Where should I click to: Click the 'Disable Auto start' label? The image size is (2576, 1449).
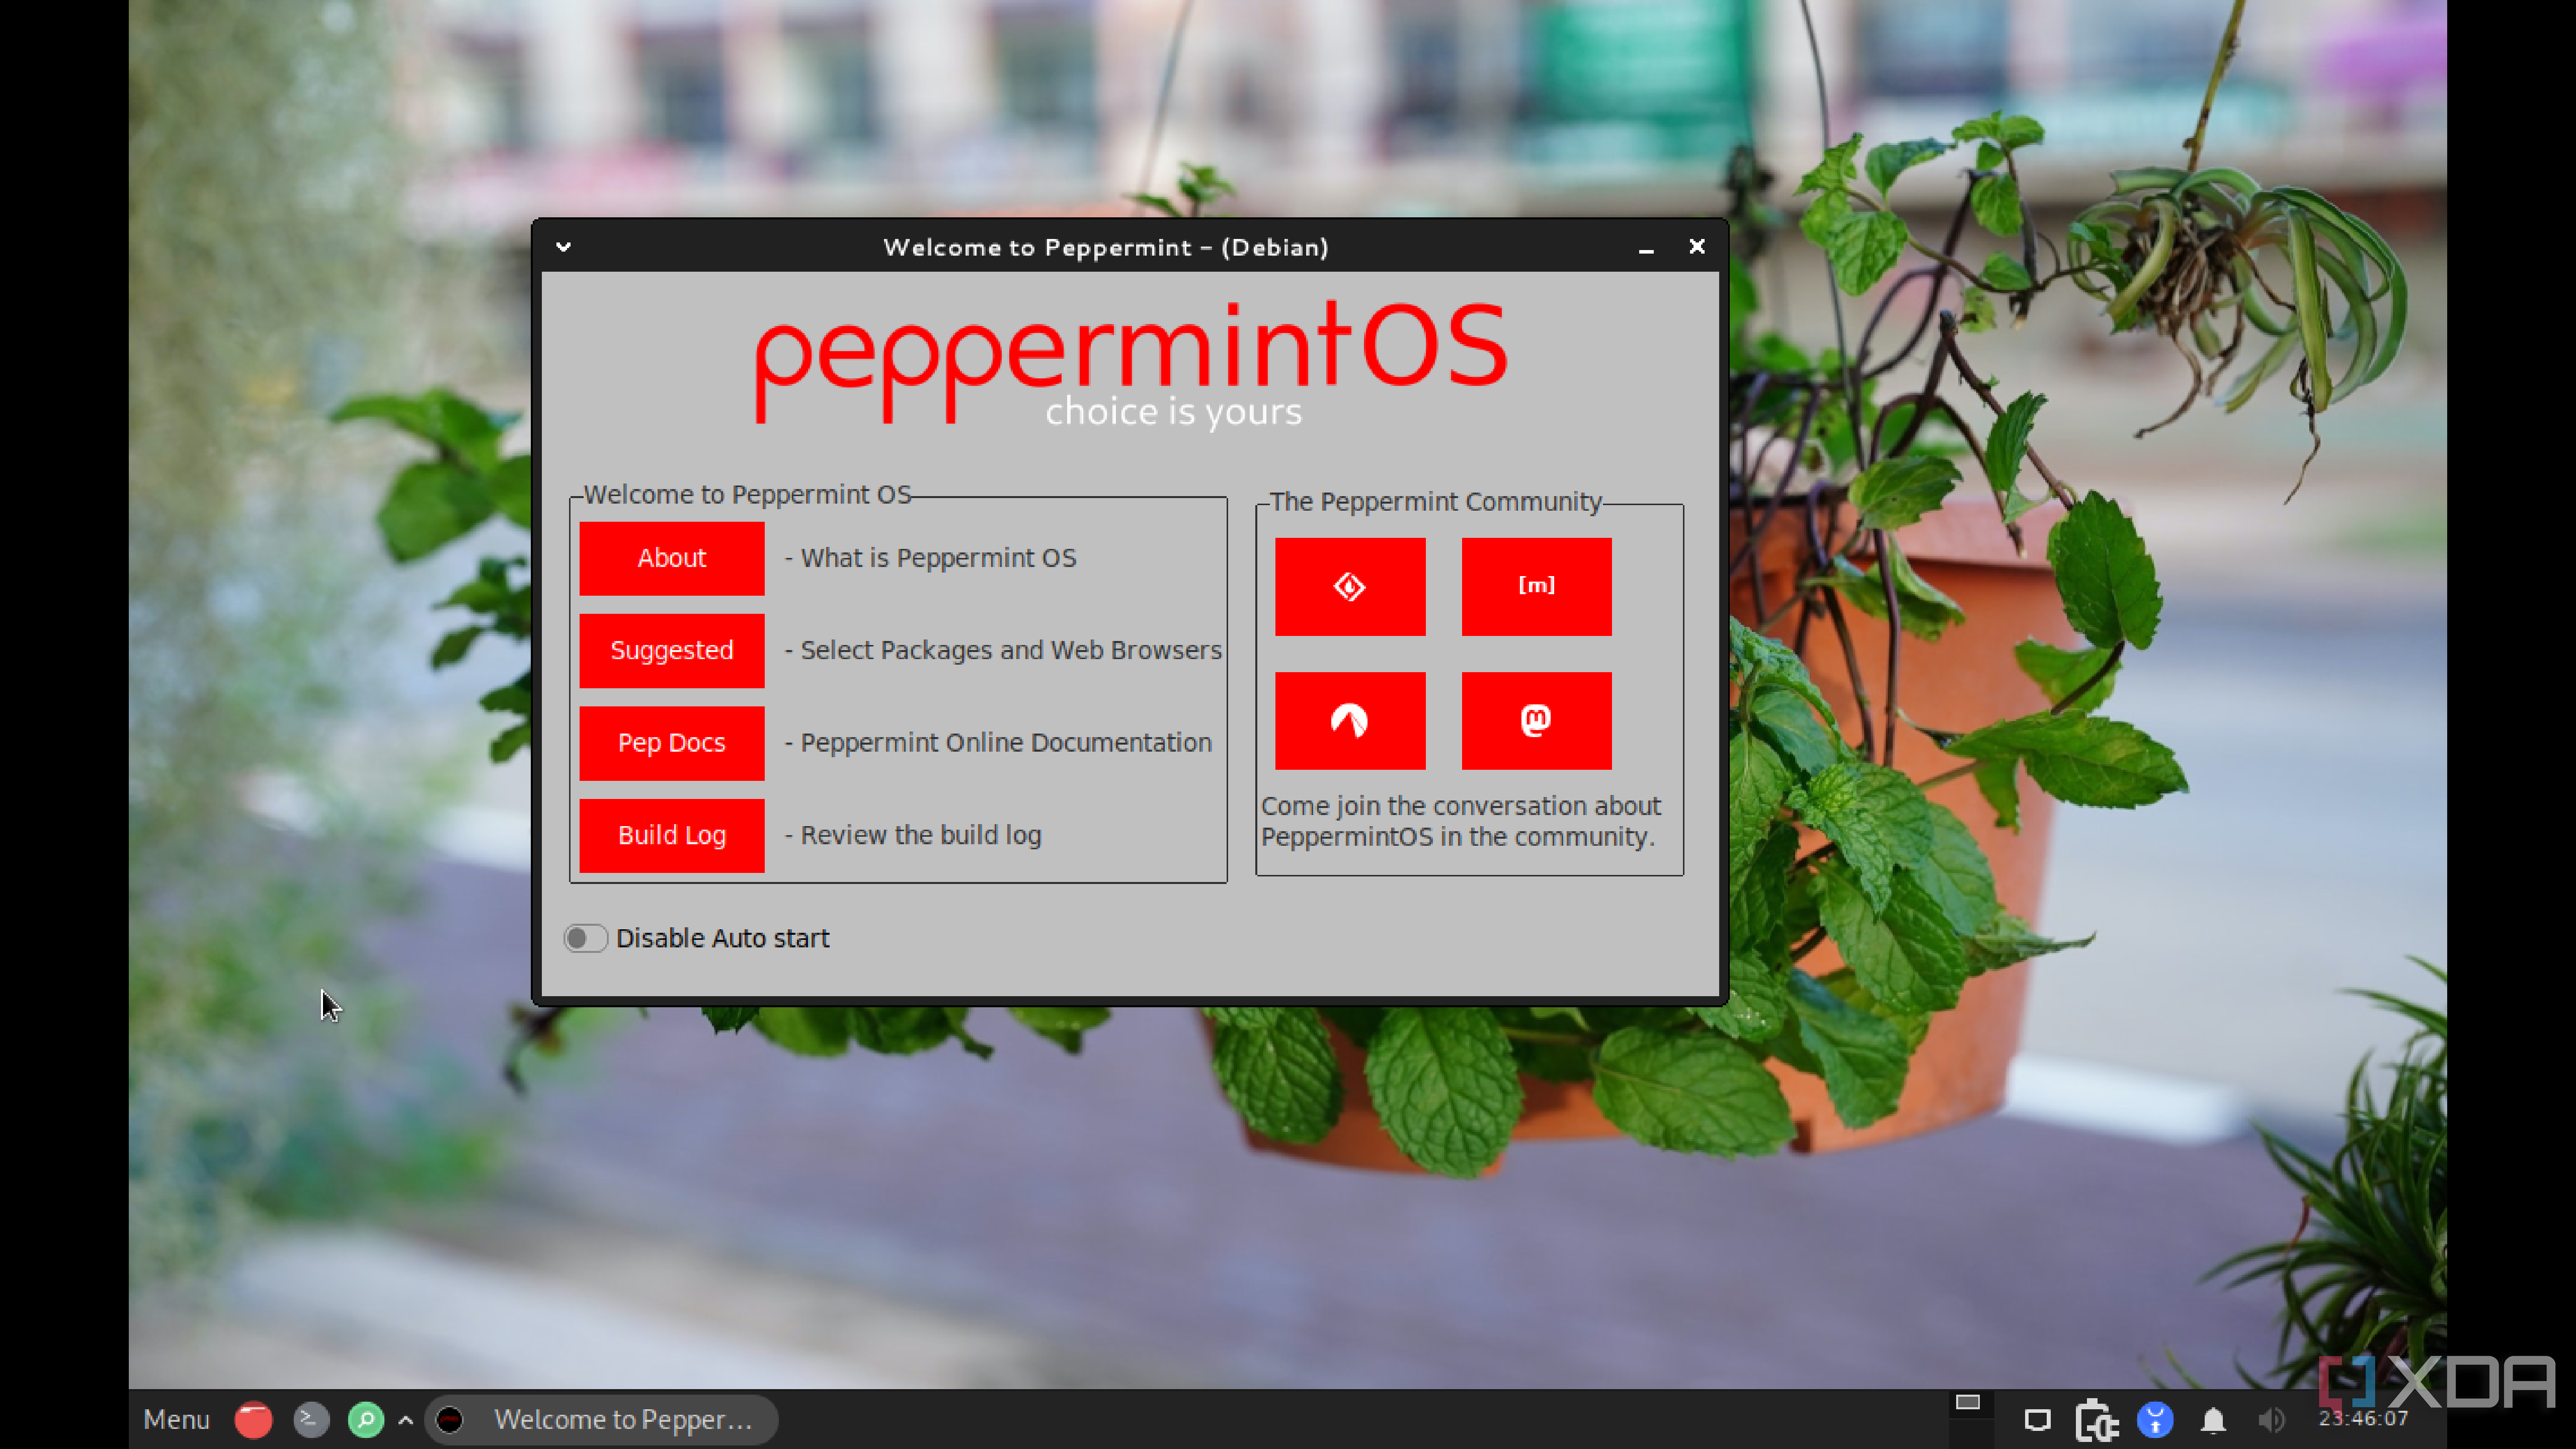[x=722, y=938]
